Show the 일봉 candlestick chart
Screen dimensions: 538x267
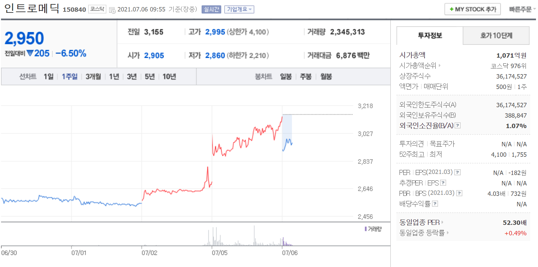tap(286, 77)
